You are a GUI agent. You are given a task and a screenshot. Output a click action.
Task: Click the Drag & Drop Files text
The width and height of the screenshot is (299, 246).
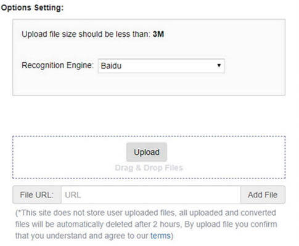(149, 168)
